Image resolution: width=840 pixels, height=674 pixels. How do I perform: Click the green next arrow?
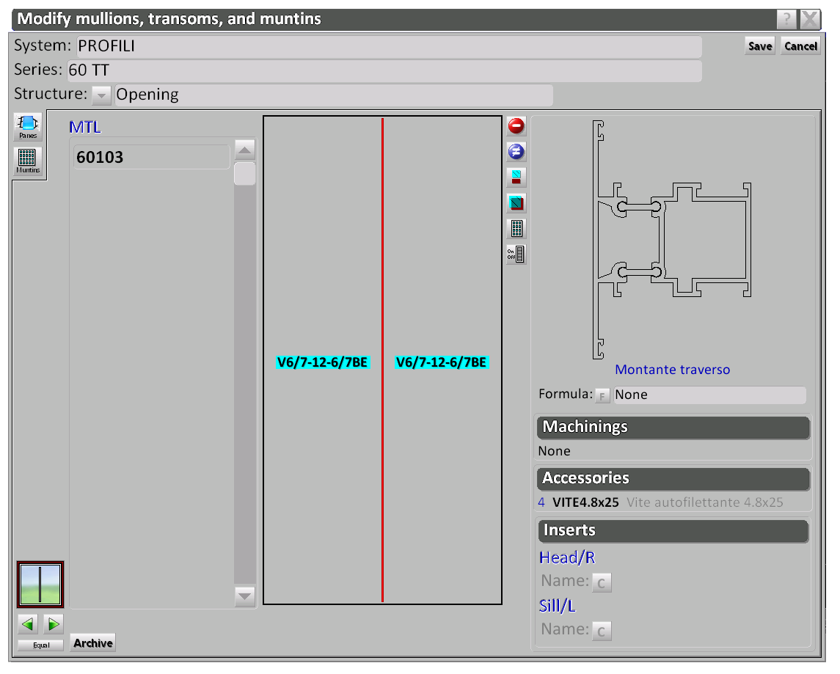point(53,623)
